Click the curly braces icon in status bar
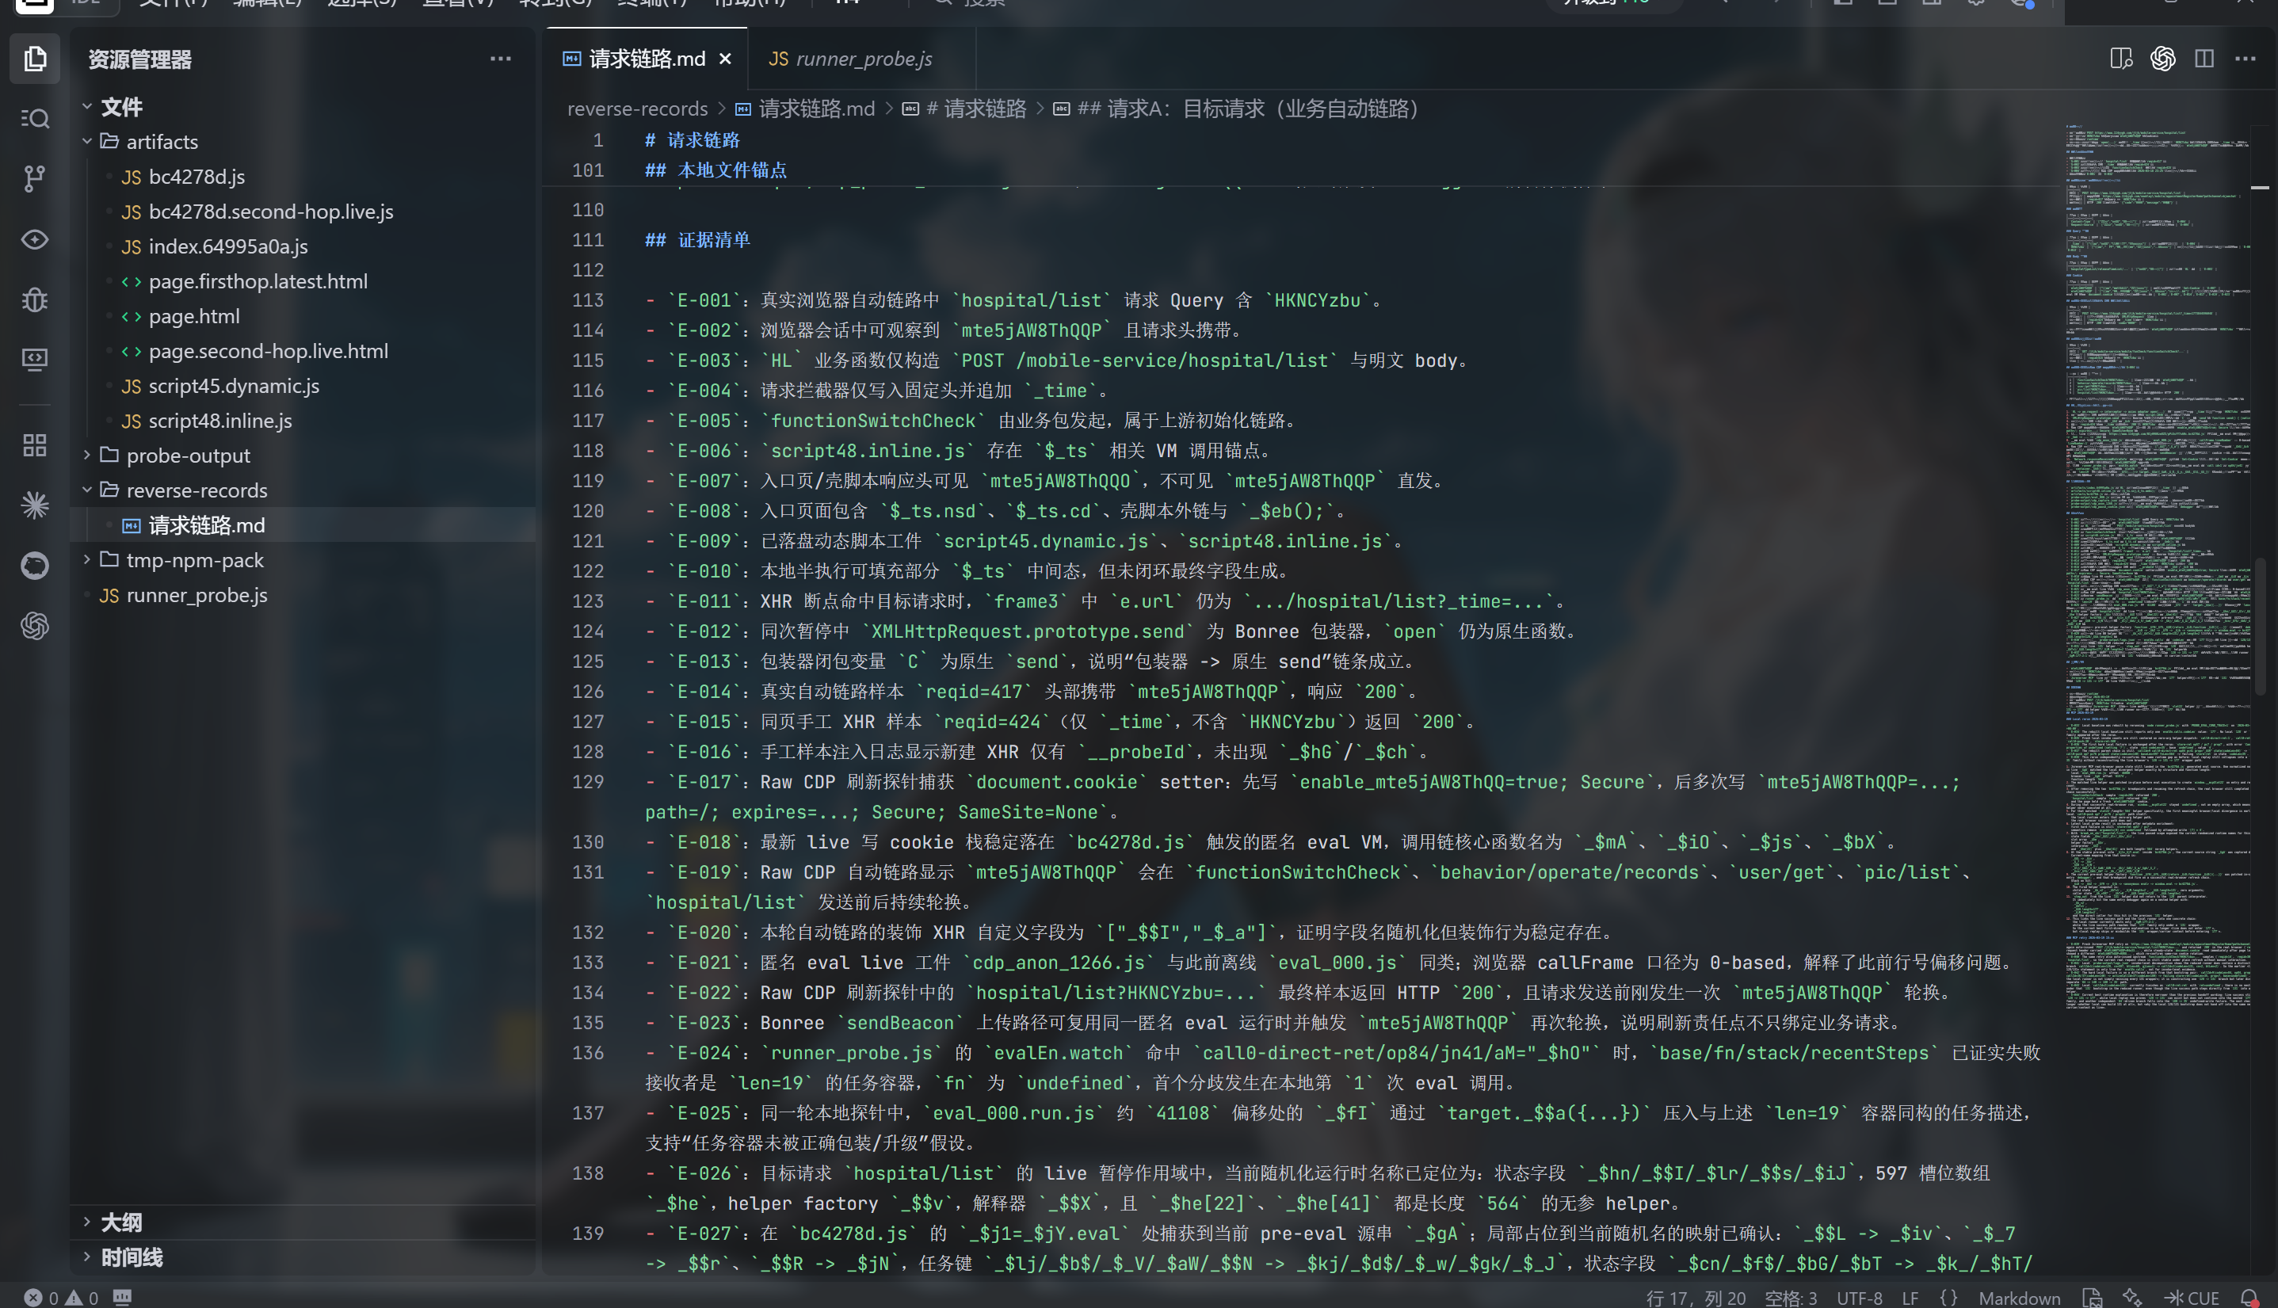The height and width of the screenshot is (1308, 2278). (1948, 1297)
